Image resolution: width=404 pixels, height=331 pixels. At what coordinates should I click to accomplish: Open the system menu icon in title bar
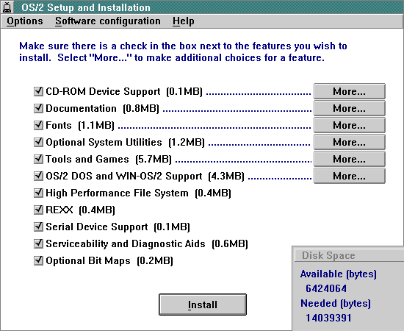tap(7, 7)
